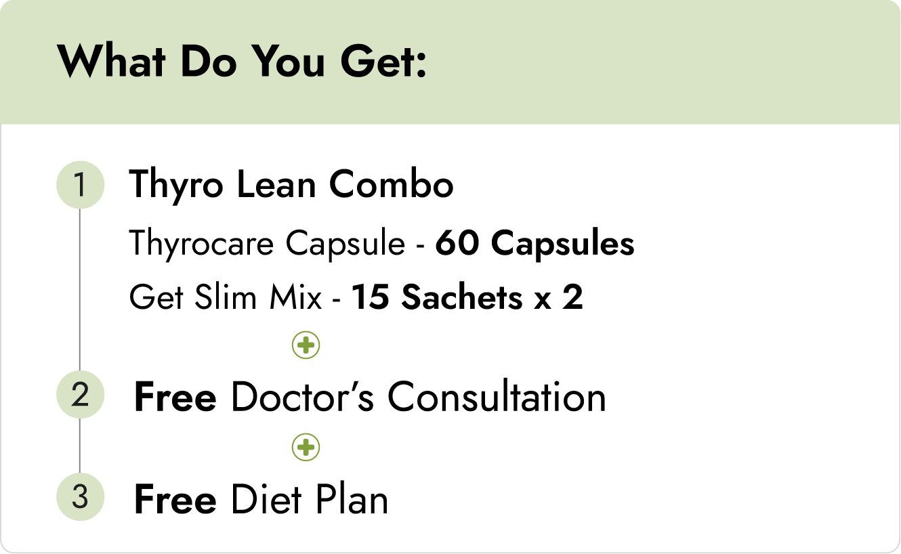The width and height of the screenshot is (901, 554).
Task: Click the bold "15 Sachets x 2" text
Action: coord(467,297)
